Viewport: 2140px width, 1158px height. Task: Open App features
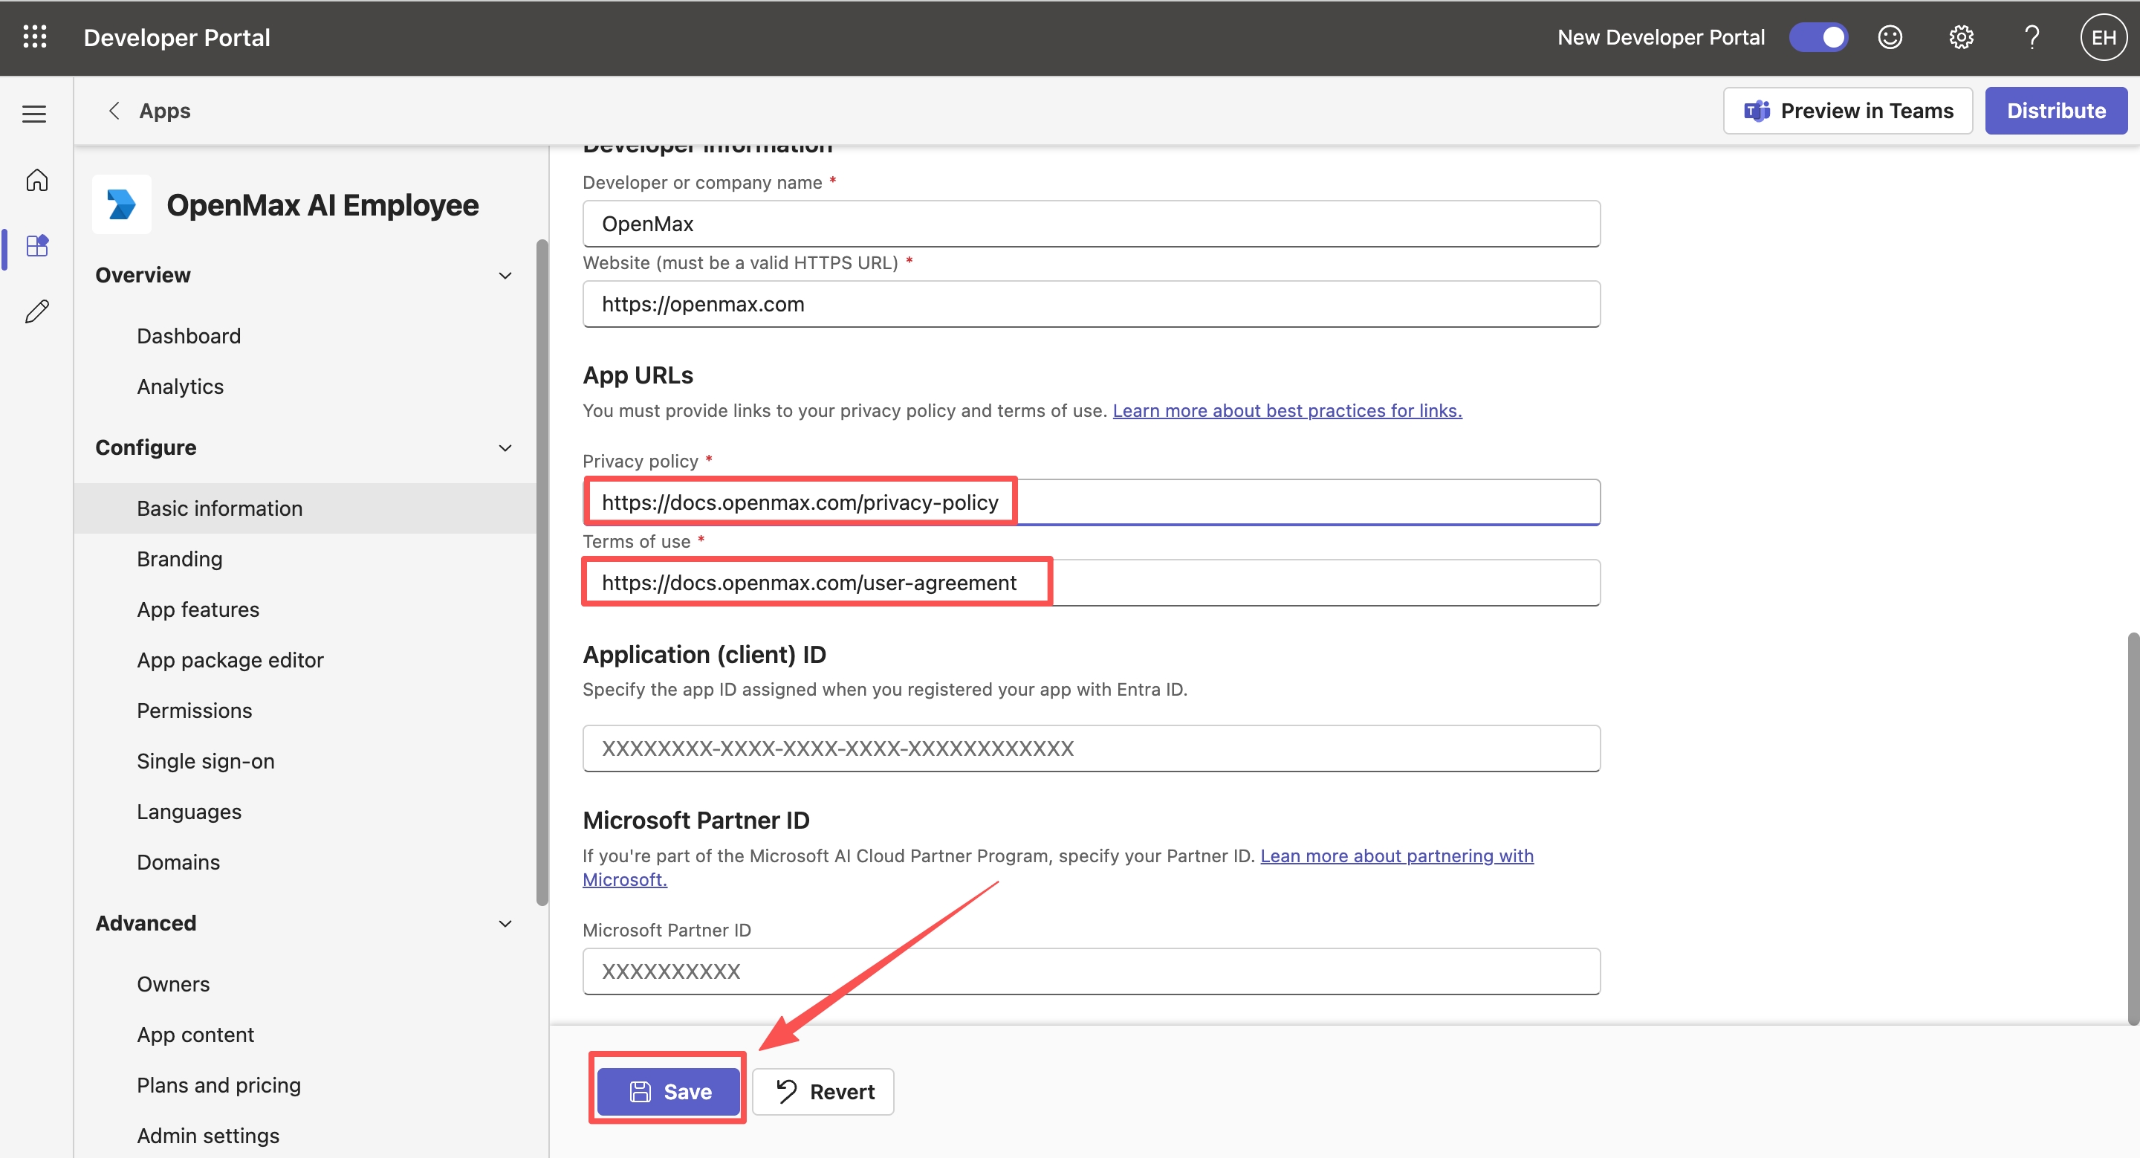198,609
